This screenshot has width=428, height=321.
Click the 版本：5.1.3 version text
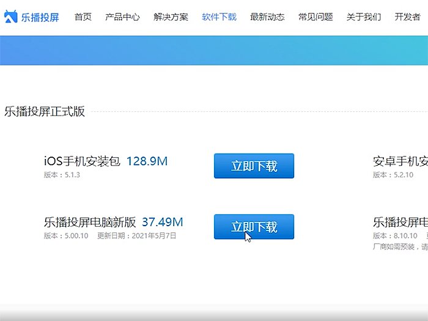click(x=62, y=175)
